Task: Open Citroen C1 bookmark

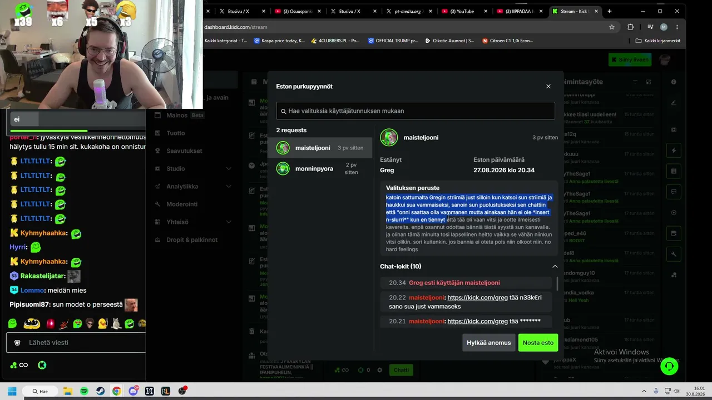Action: 507,41
